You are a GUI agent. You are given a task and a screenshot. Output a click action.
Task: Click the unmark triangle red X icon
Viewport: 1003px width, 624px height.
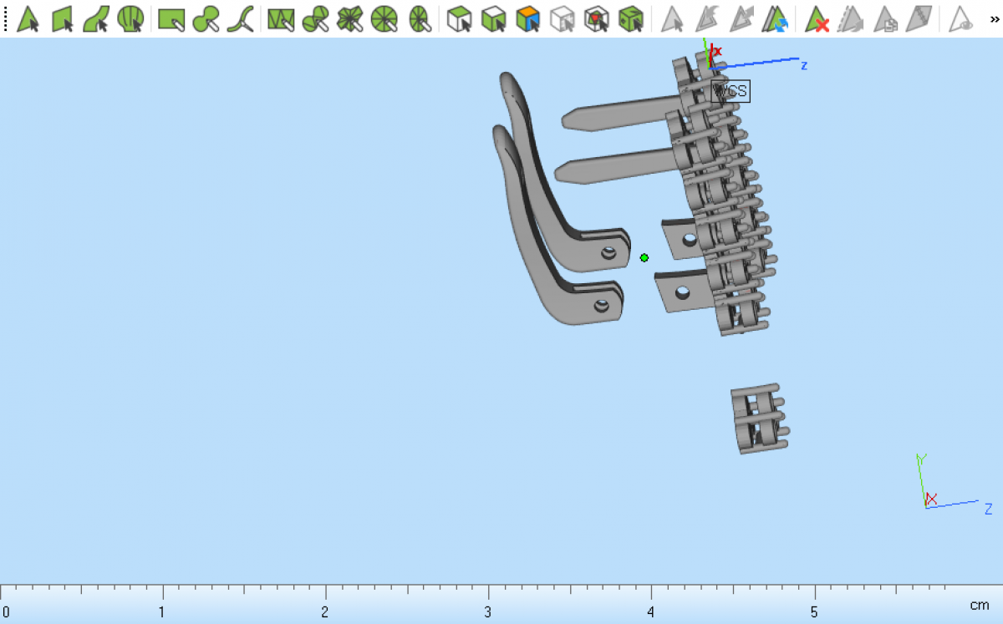817,18
